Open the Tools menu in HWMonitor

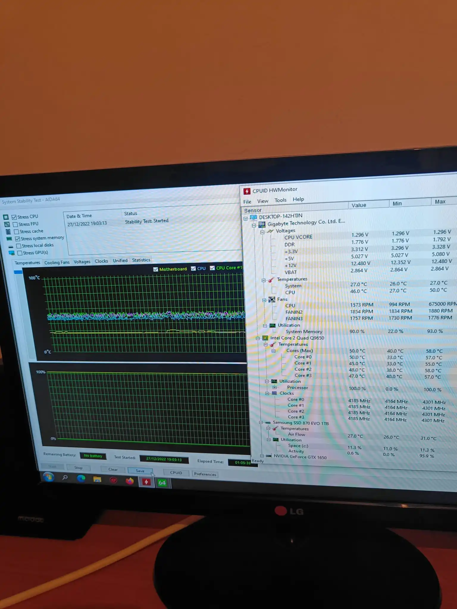[280, 200]
